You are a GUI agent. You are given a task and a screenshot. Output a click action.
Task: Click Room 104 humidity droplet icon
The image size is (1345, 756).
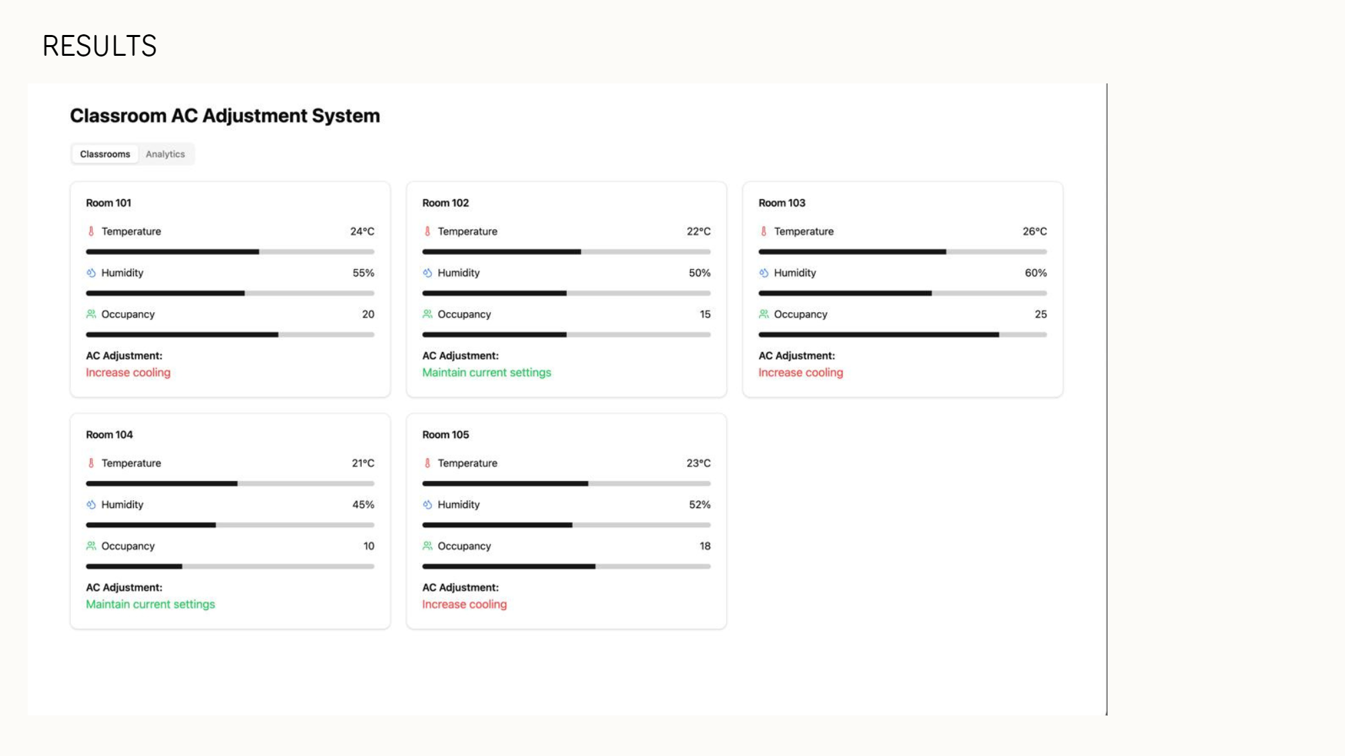tap(91, 504)
